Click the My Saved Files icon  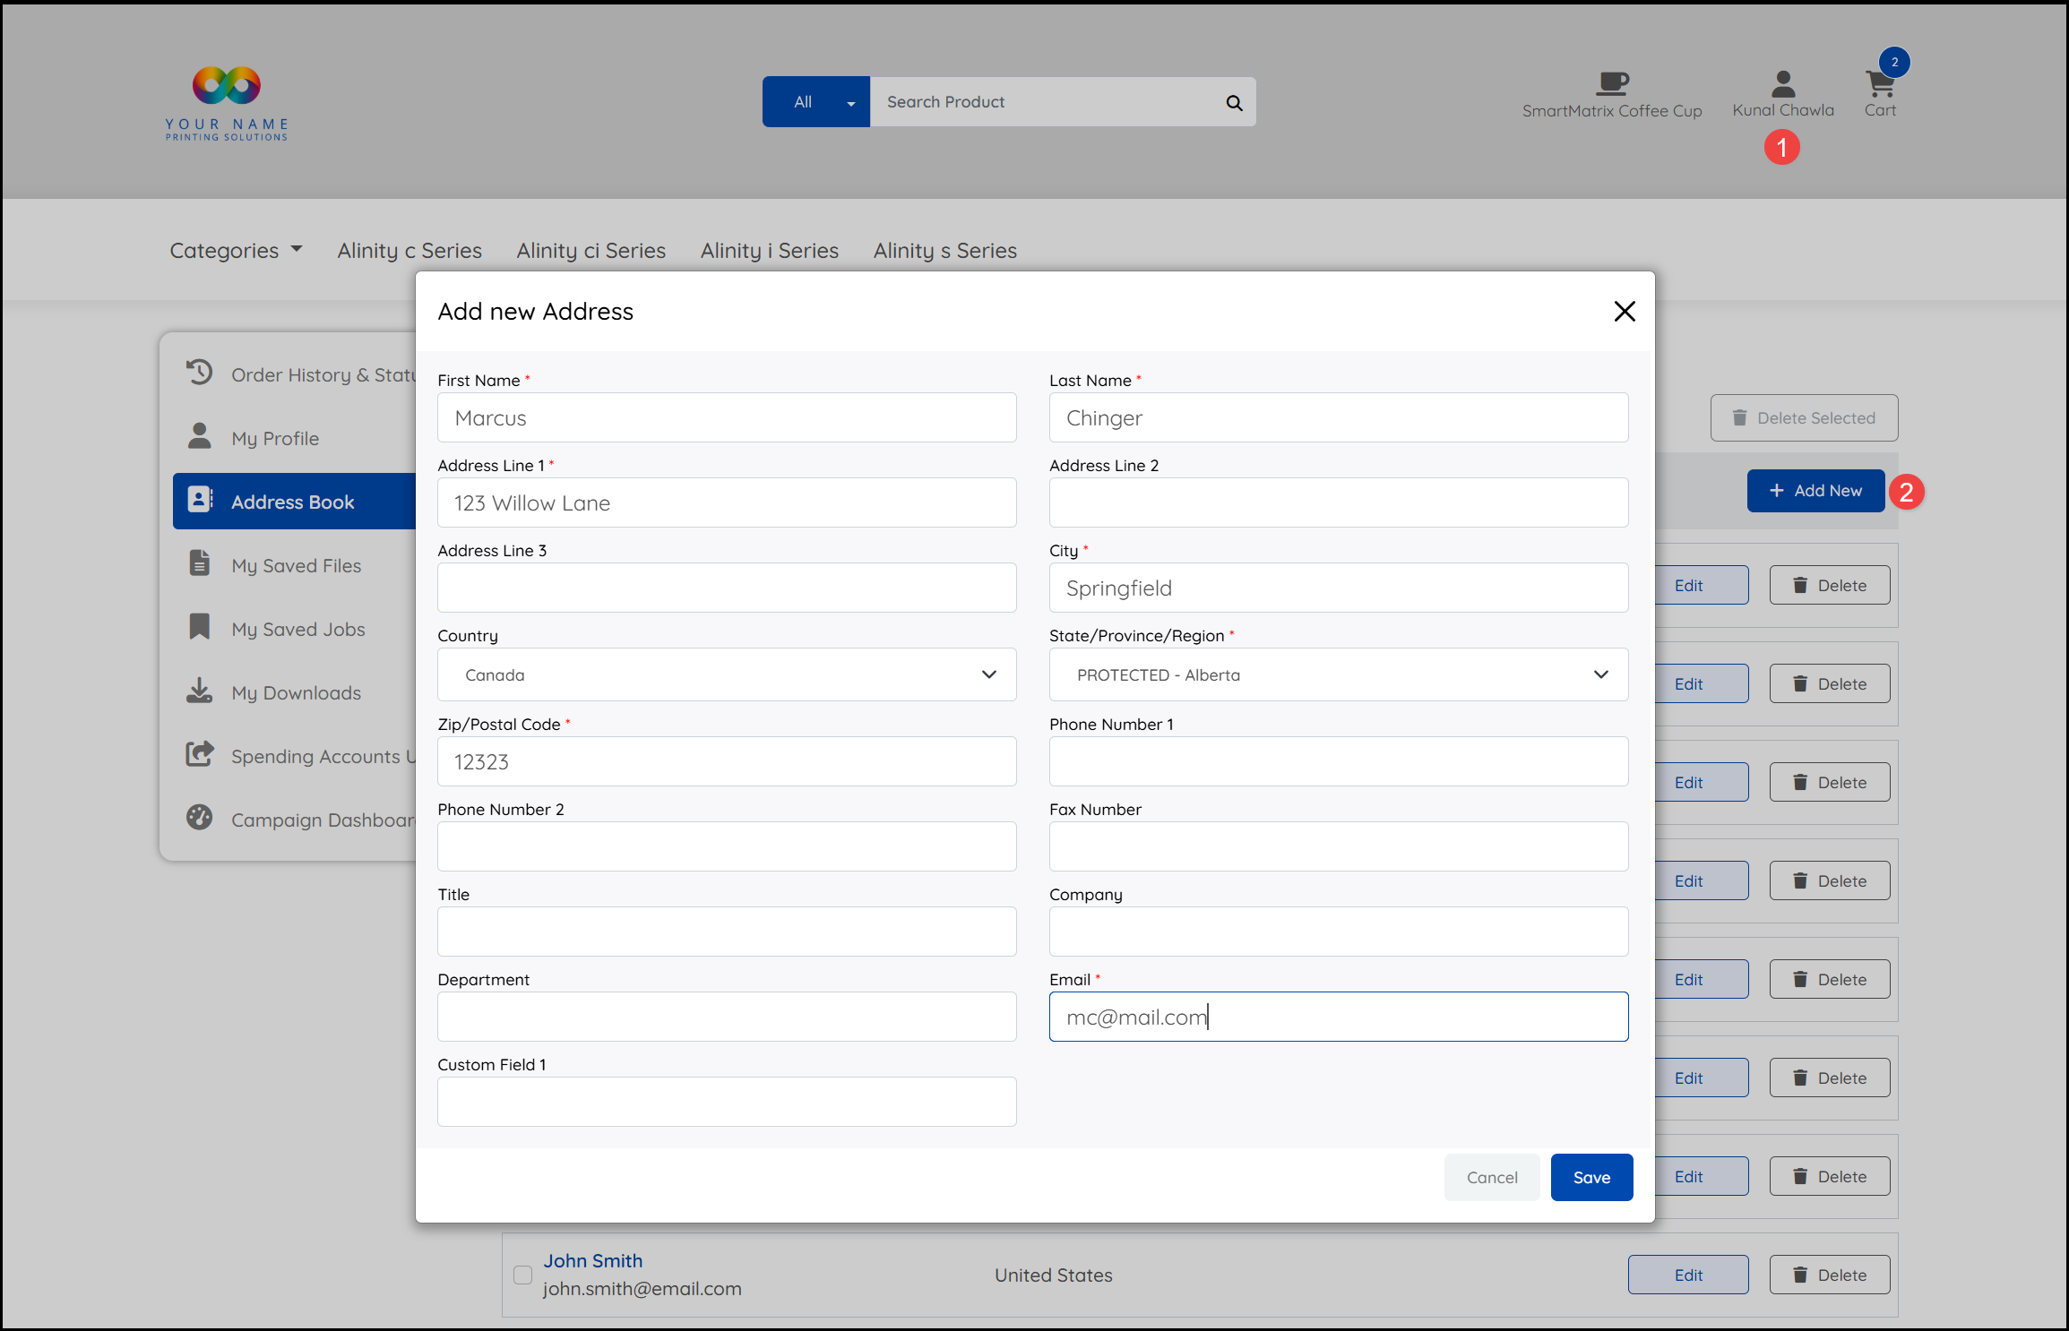pos(199,564)
